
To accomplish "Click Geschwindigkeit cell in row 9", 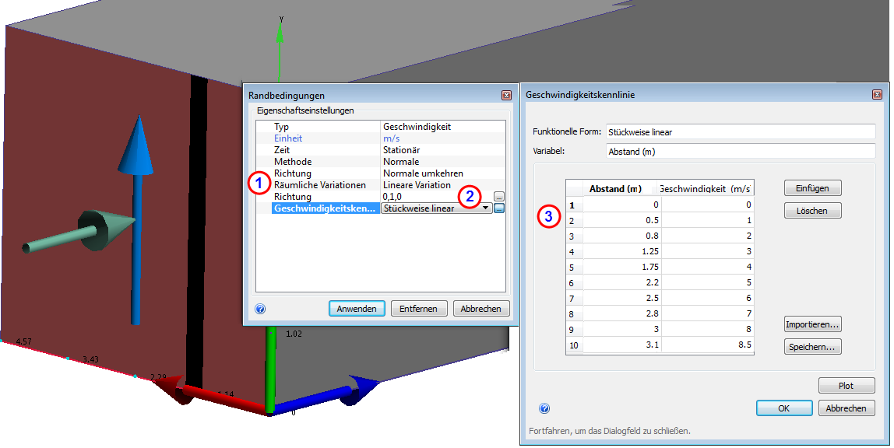I will (708, 329).
